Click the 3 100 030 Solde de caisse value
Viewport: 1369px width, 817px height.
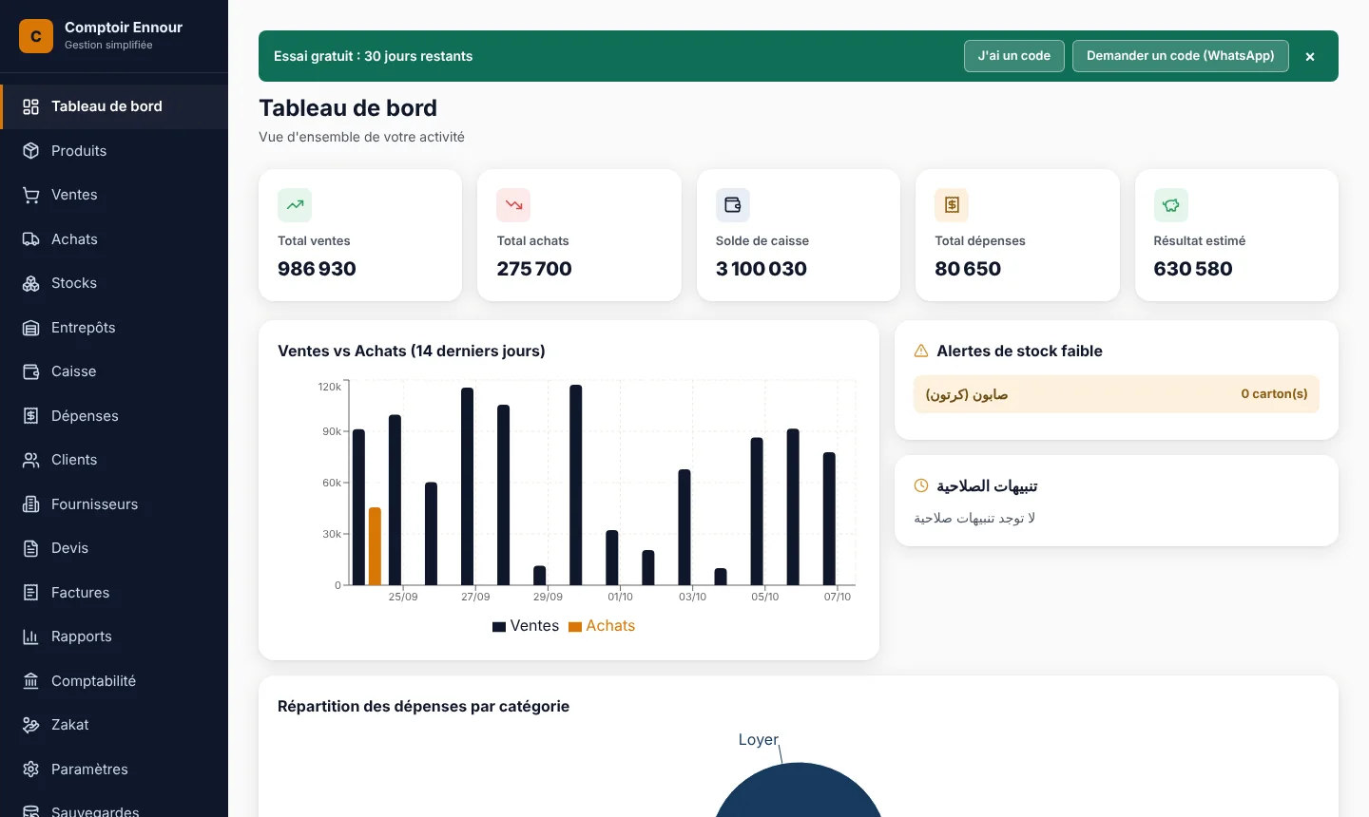click(x=762, y=269)
